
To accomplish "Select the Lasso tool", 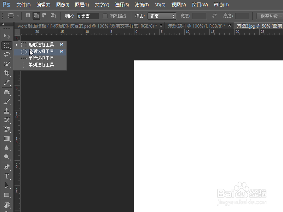I will 7,54.
